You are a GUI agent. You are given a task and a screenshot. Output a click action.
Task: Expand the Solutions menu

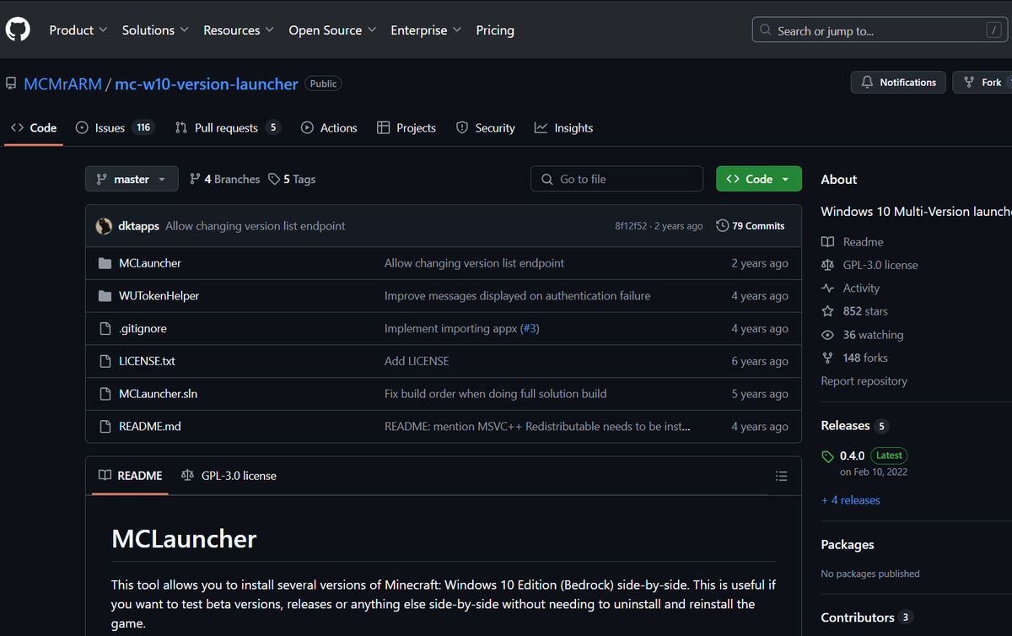[155, 30]
